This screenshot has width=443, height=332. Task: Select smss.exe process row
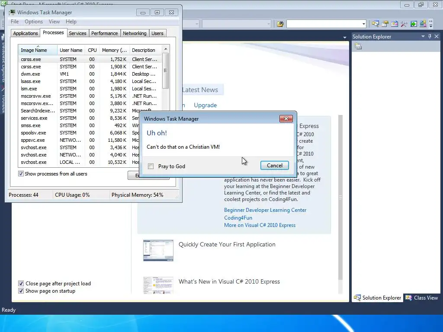click(80, 125)
